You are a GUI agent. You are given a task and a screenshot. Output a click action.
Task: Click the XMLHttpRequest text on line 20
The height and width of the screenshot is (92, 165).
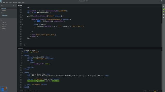tap(43, 13)
